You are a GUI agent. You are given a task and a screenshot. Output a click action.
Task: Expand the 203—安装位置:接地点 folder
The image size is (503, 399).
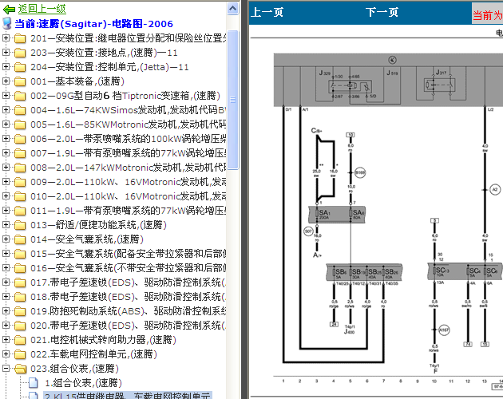6,53
